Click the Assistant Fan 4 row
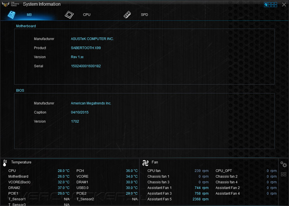 pos(246,194)
